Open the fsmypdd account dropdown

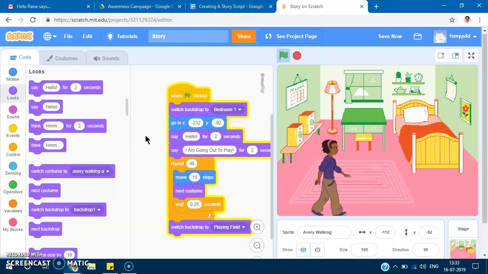pyautogui.click(x=455, y=36)
